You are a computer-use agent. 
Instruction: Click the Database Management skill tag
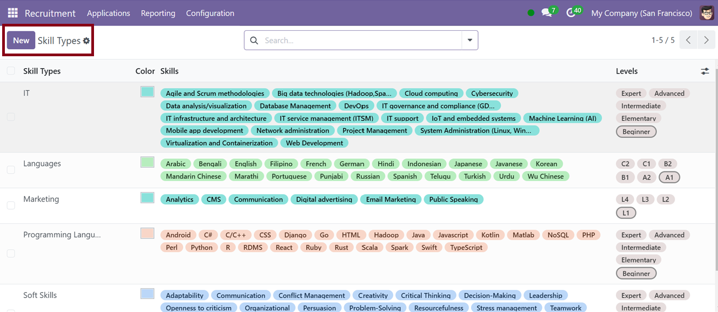pyautogui.click(x=296, y=106)
